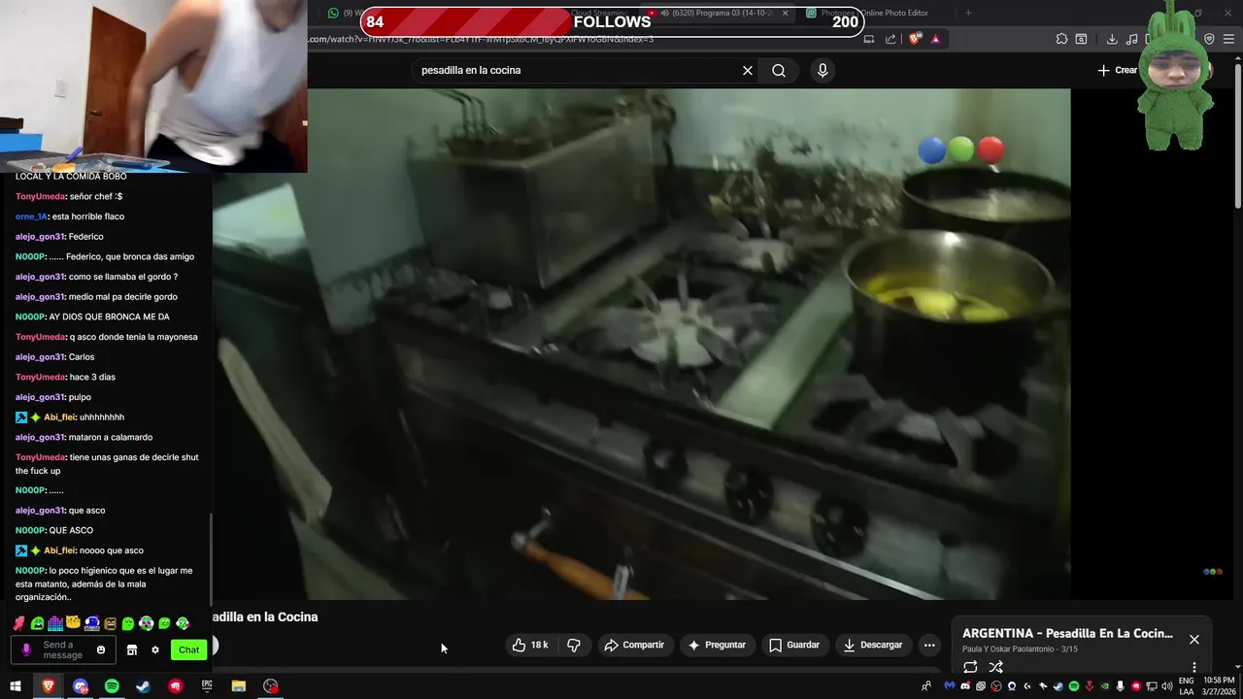This screenshot has width=1243, height=699.
Task: Click the playlist title ARGENTINA - Pesadilla En La Cocina
Action: click(x=1067, y=633)
